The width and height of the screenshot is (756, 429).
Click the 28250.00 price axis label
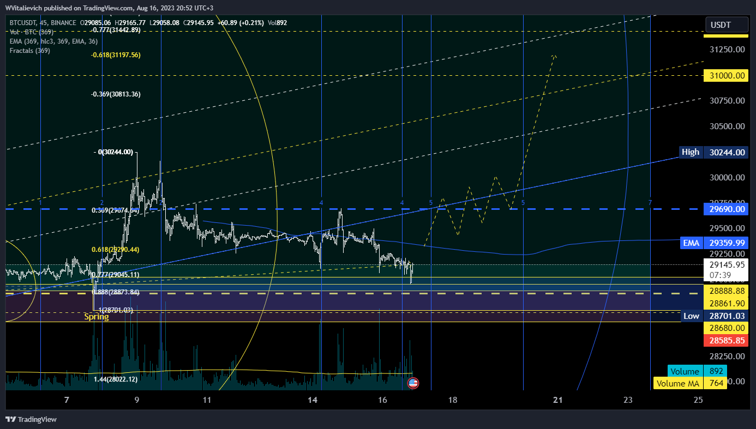(x=726, y=356)
